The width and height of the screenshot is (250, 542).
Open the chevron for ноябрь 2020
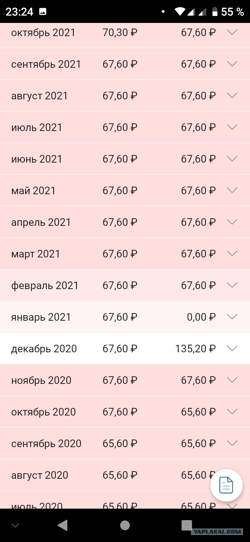(x=232, y=380)
